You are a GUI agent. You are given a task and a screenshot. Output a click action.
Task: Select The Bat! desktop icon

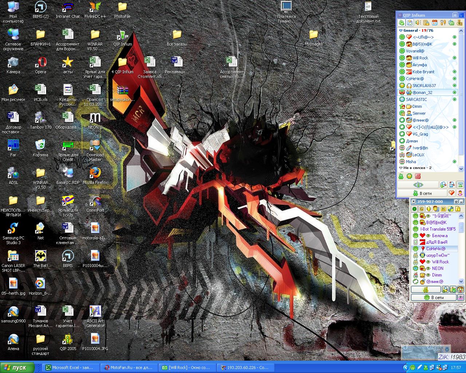tap(40, 259)
